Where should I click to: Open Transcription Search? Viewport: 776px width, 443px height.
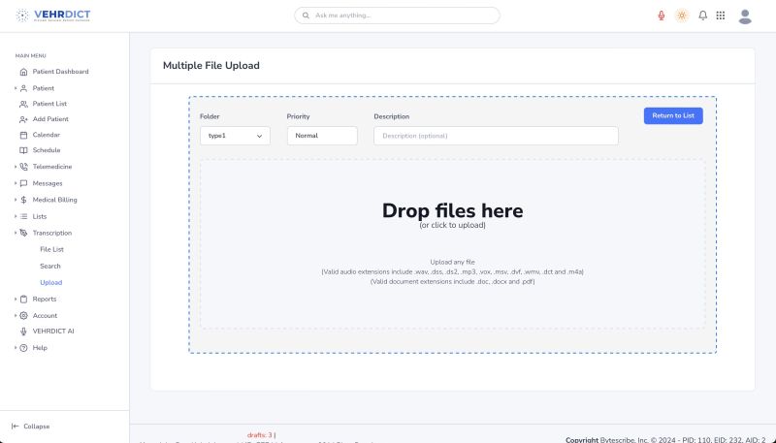50,266
